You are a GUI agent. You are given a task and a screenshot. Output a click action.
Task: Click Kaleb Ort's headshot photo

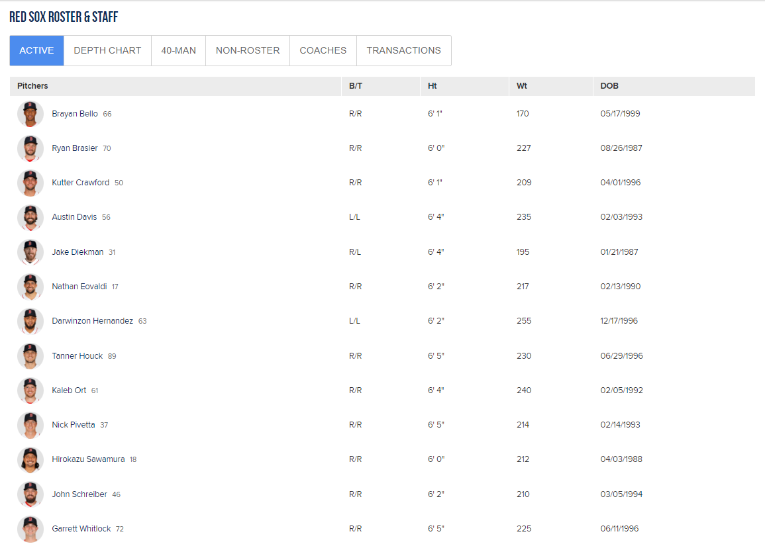[30, 390]
